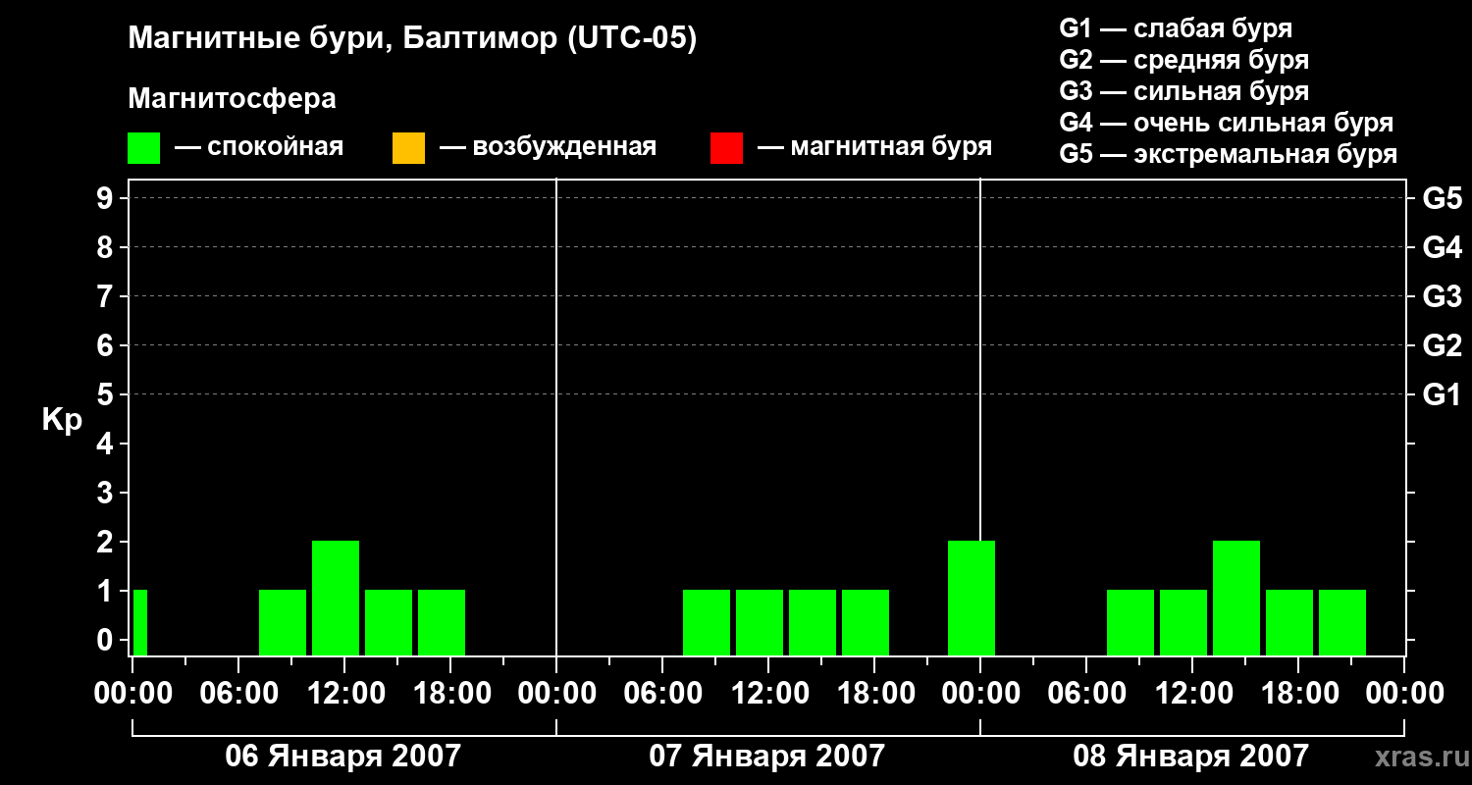Image resolution: width=1472 pixels, height=785 pixels.
Task: Click the narrow first bar at 00:00 on 06 January
Action: click(x=140, y=622)
